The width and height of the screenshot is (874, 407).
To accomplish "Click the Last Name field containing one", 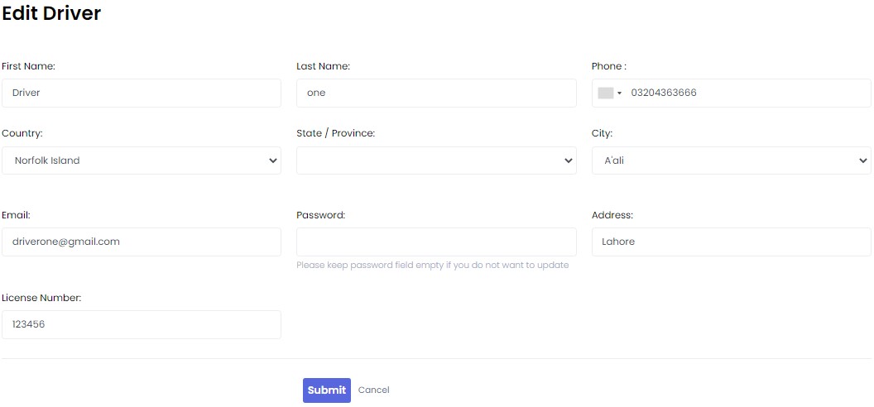I will coord(436,93).
